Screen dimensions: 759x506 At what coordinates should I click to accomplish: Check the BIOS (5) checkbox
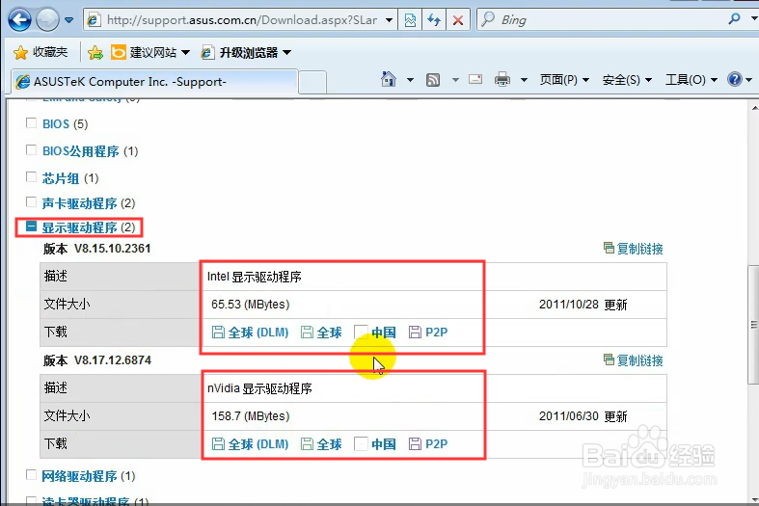31,122
